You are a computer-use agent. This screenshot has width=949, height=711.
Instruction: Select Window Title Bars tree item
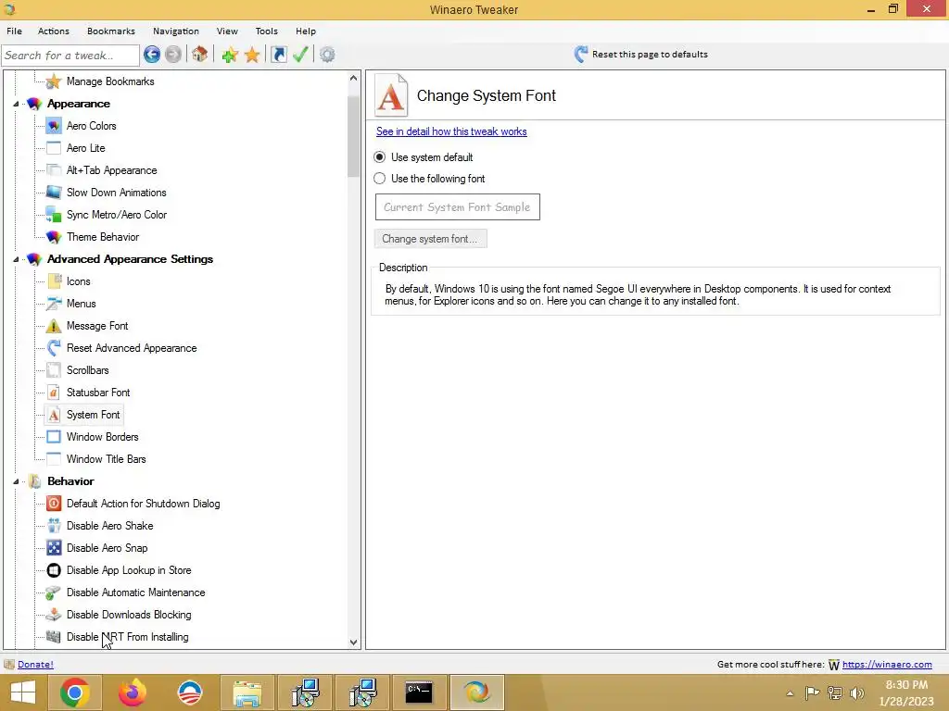click(x=106, y=459)
